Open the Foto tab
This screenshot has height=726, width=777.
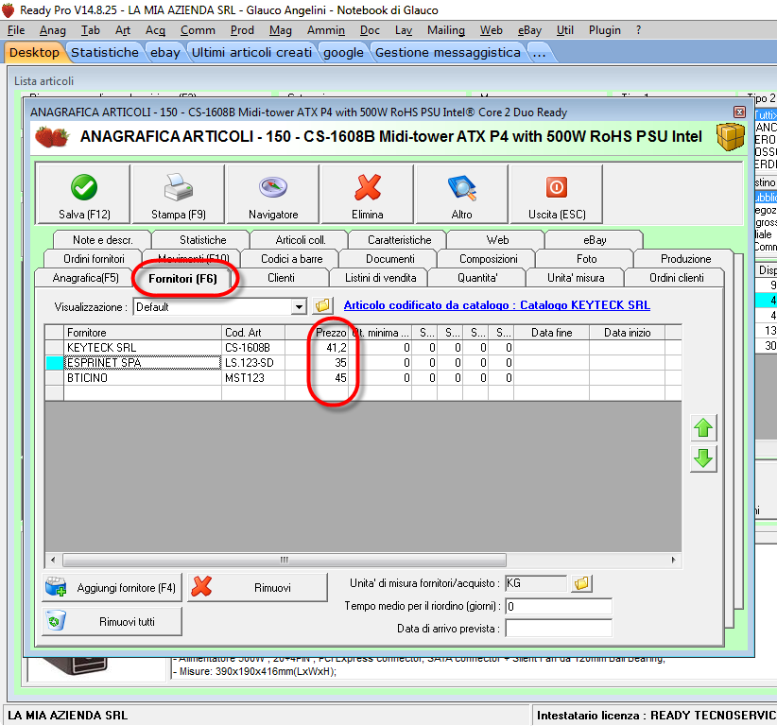click(x=586, y=259)
